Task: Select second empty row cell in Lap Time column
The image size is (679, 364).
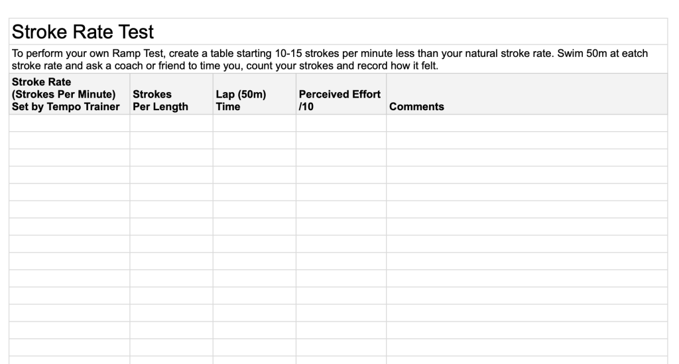Action: (254, 141)
